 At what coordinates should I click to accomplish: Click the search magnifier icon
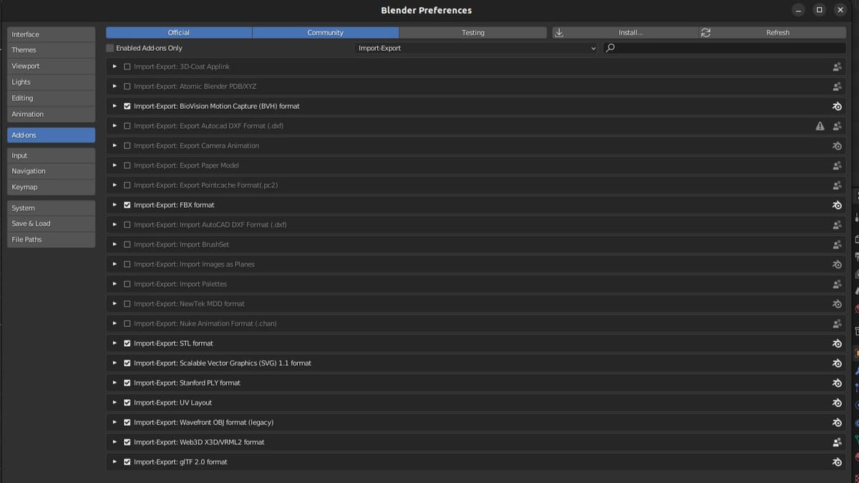pyautogui.click(x=610, y=48)
